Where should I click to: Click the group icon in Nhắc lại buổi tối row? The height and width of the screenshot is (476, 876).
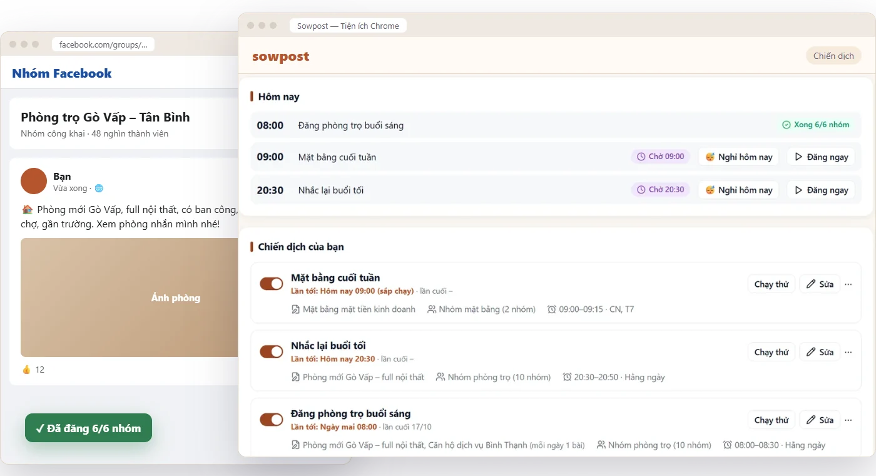pyautogui.click(x=441, y=377)
